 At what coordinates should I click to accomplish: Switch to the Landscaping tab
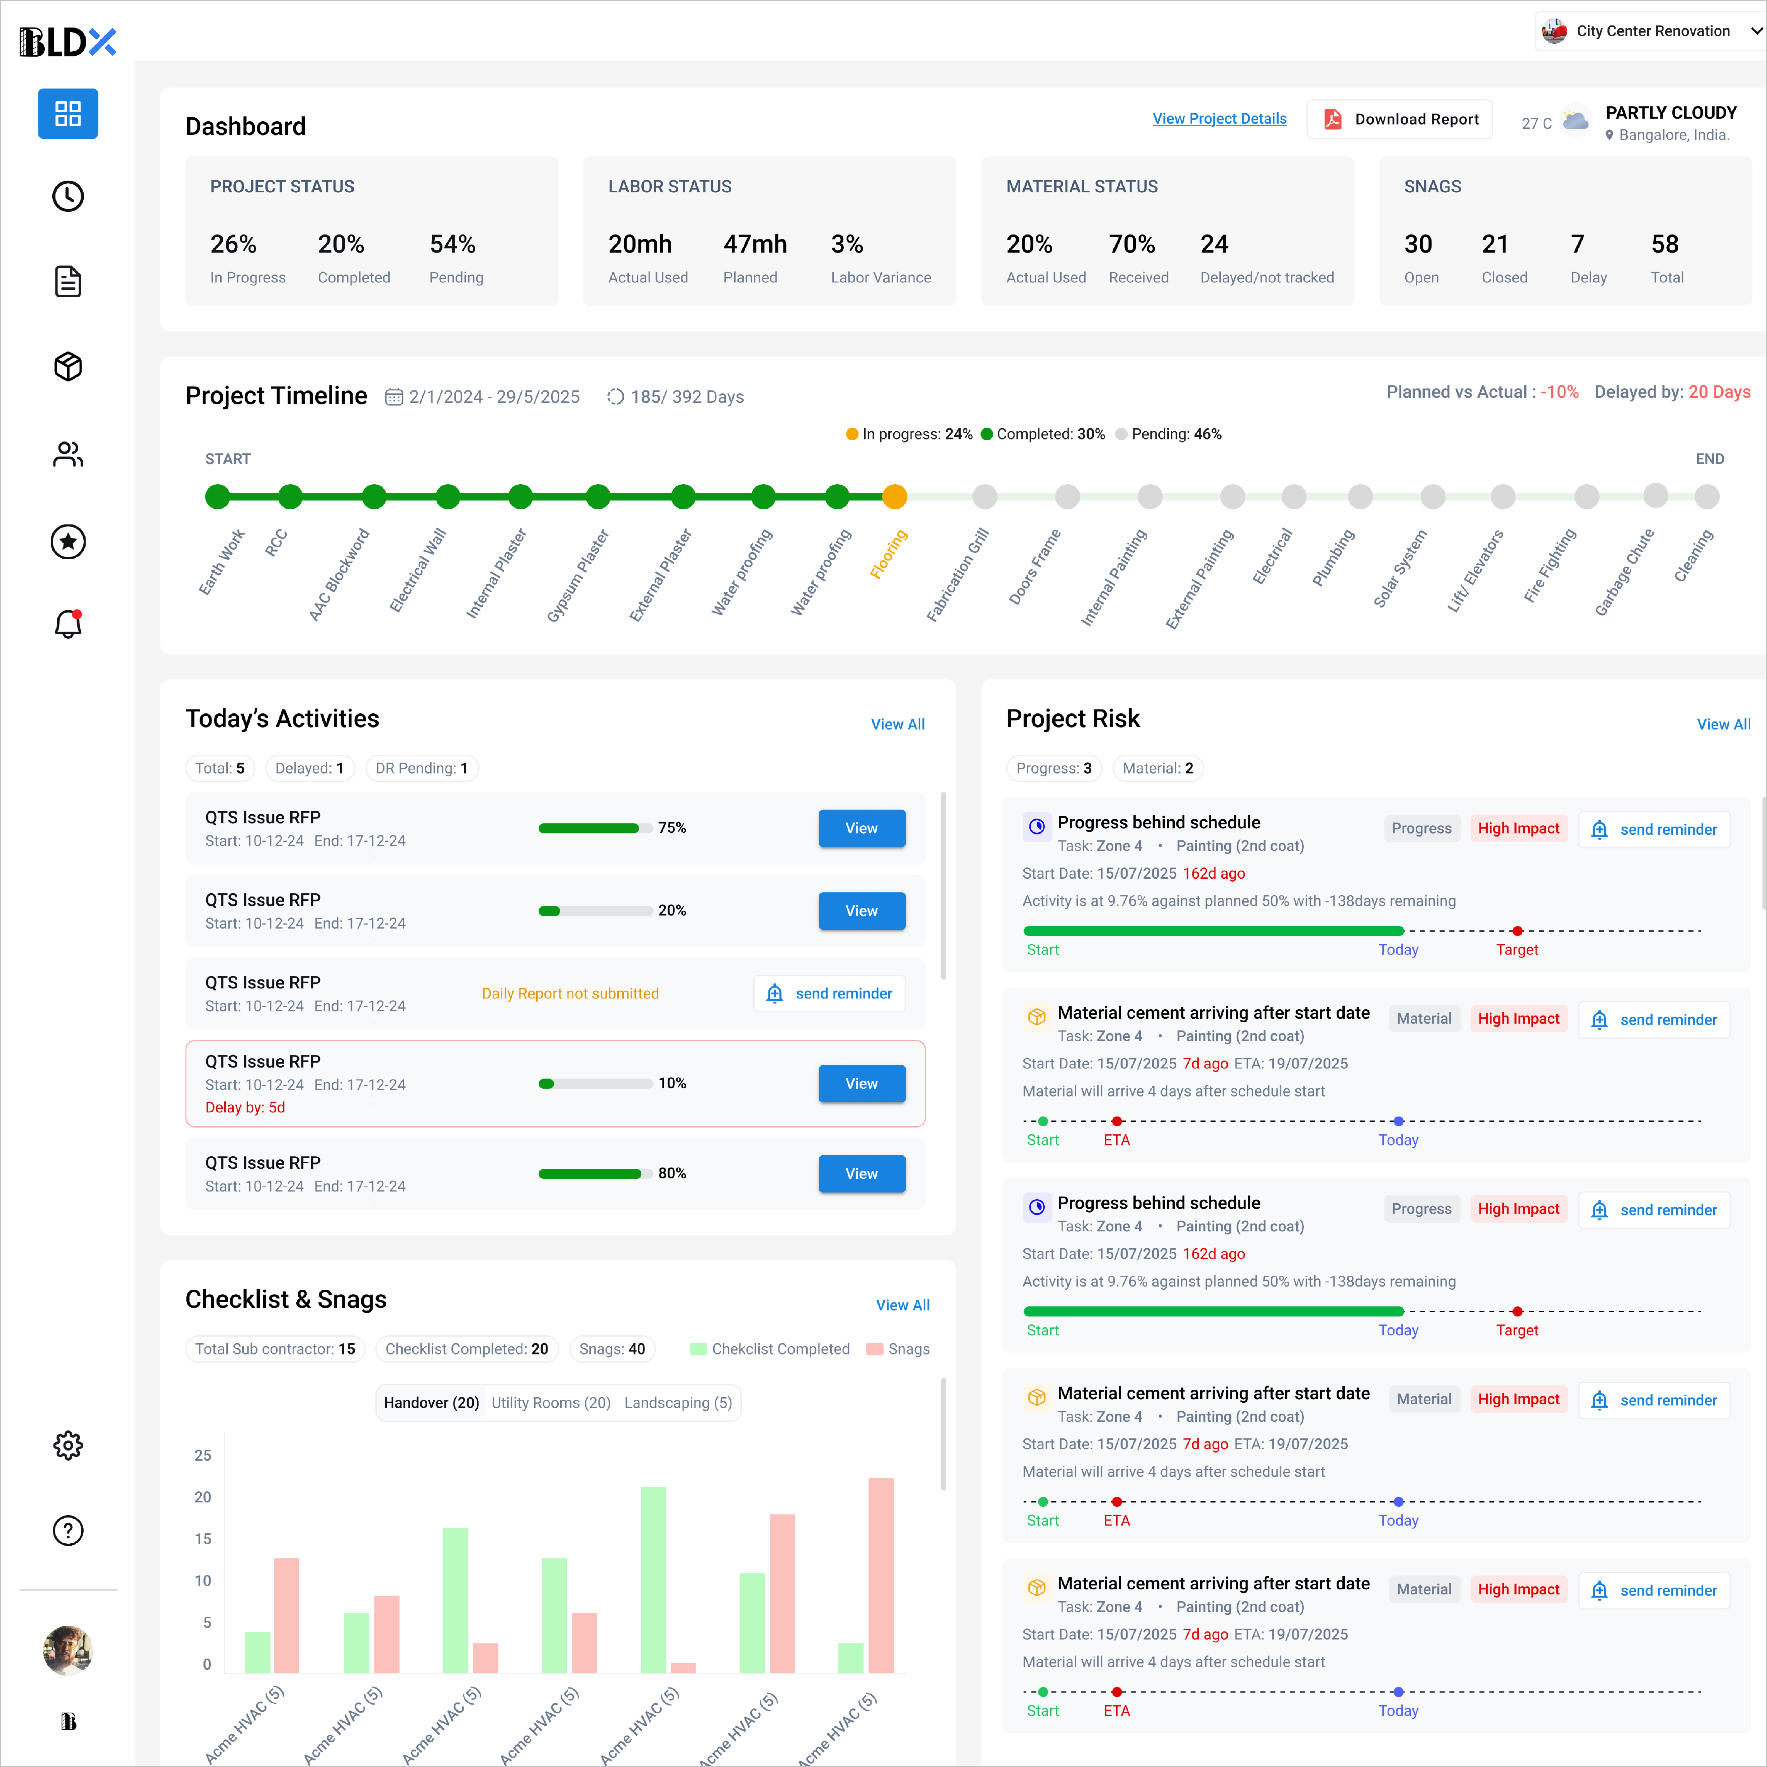tap(678, 1402)
